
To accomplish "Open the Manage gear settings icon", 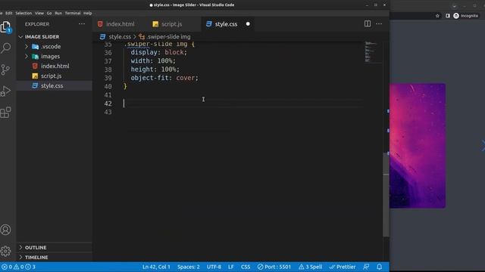I will [5, 251].
